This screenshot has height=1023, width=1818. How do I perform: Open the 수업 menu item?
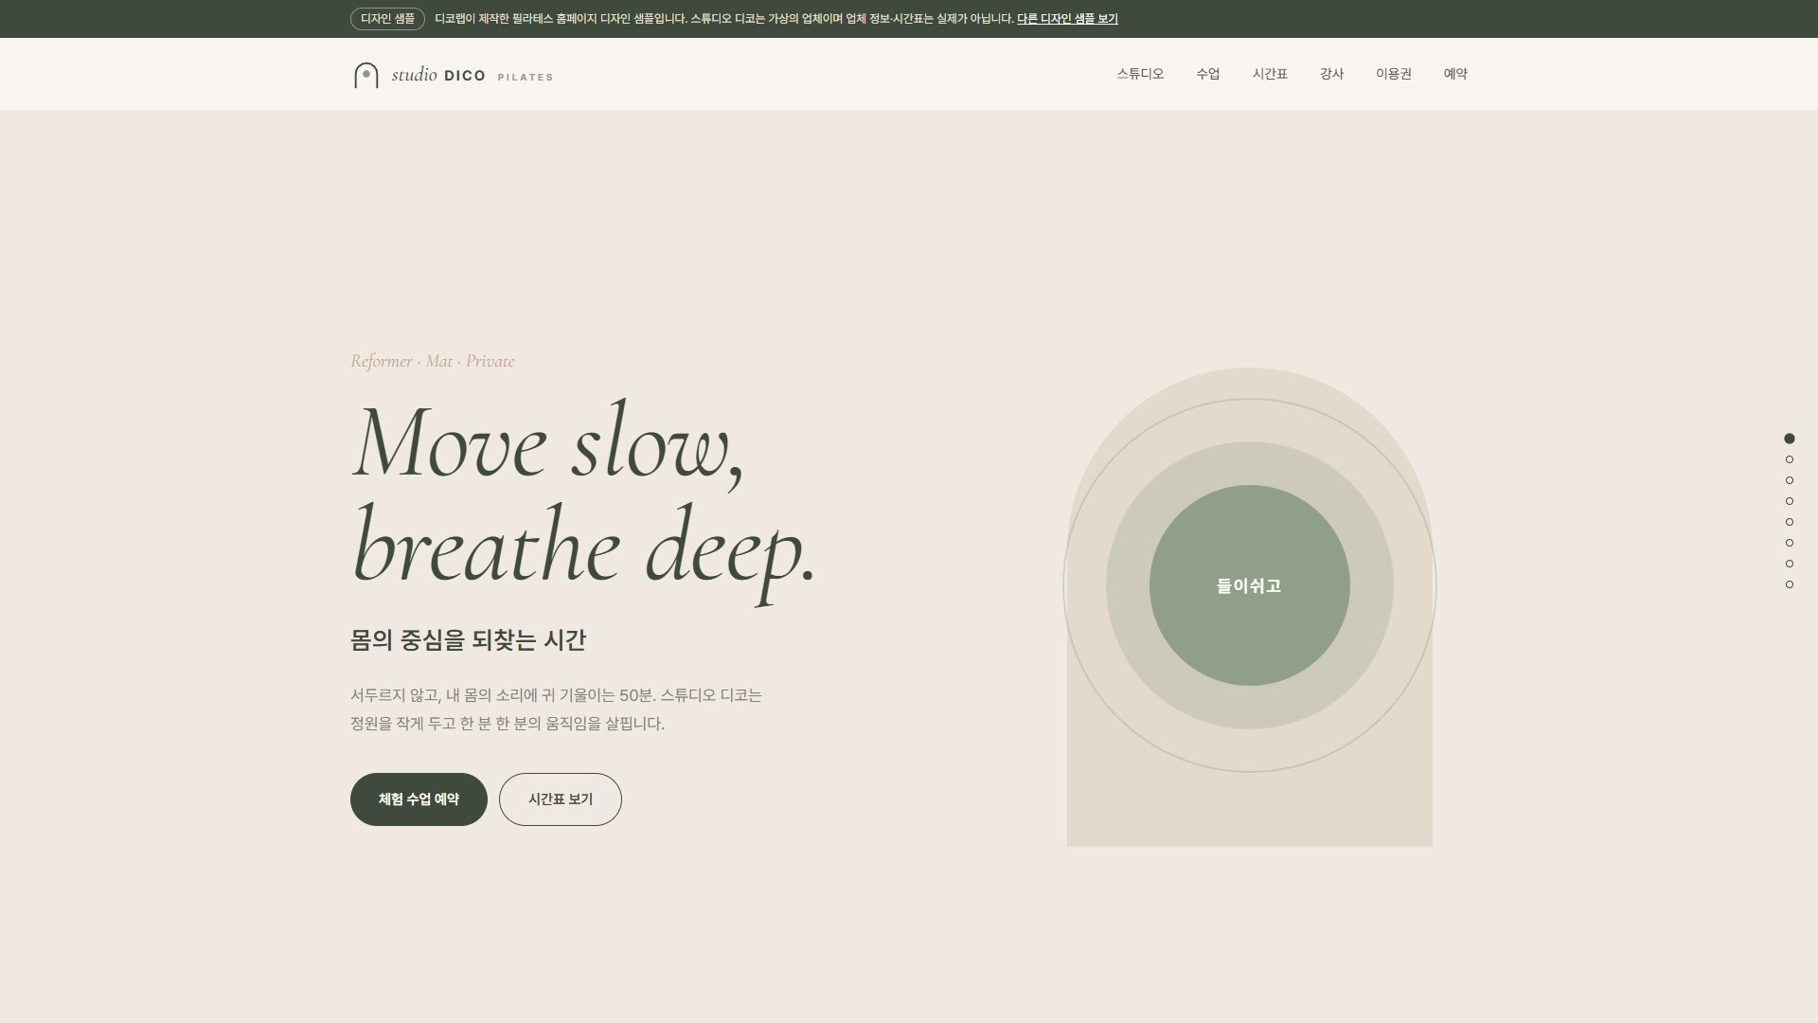pyautogui.click(x=1208, y=74)
